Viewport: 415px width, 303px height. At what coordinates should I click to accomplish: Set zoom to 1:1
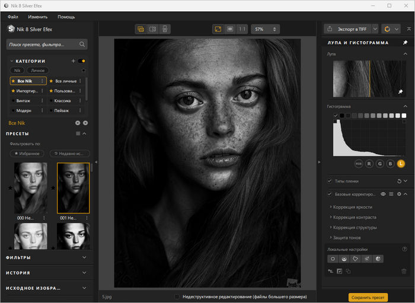click(242, 28)
